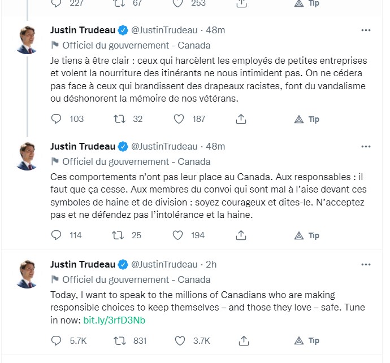Tip the tweet with 187 likes
The height and width of the screenshot is (363, 390).
point(307,119)
